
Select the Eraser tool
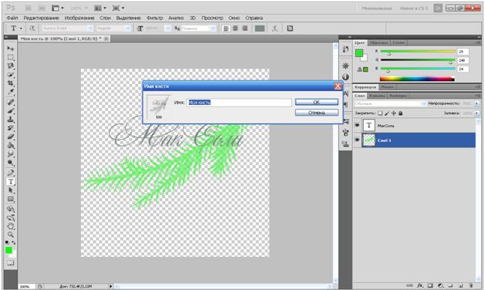click(x=11, y=137)
